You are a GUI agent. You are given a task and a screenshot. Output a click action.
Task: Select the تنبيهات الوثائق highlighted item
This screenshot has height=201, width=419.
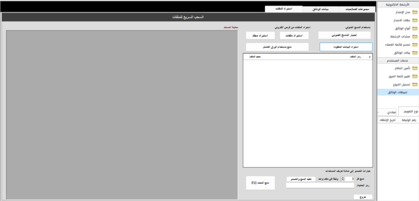398,93
